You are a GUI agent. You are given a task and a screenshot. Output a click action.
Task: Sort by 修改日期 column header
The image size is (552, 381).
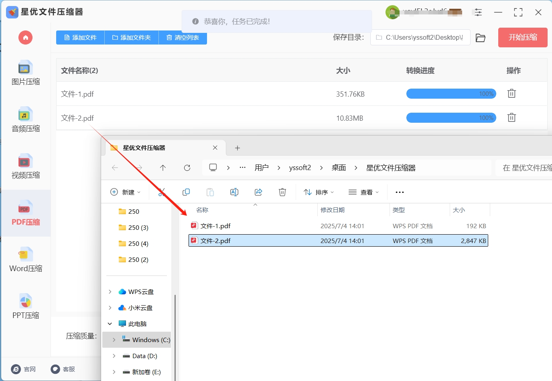[x=333, y=210]
